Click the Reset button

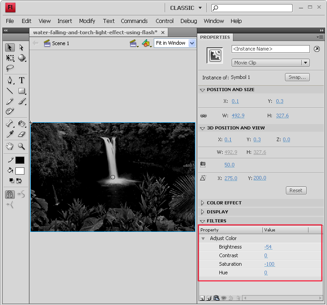point(296,190)
